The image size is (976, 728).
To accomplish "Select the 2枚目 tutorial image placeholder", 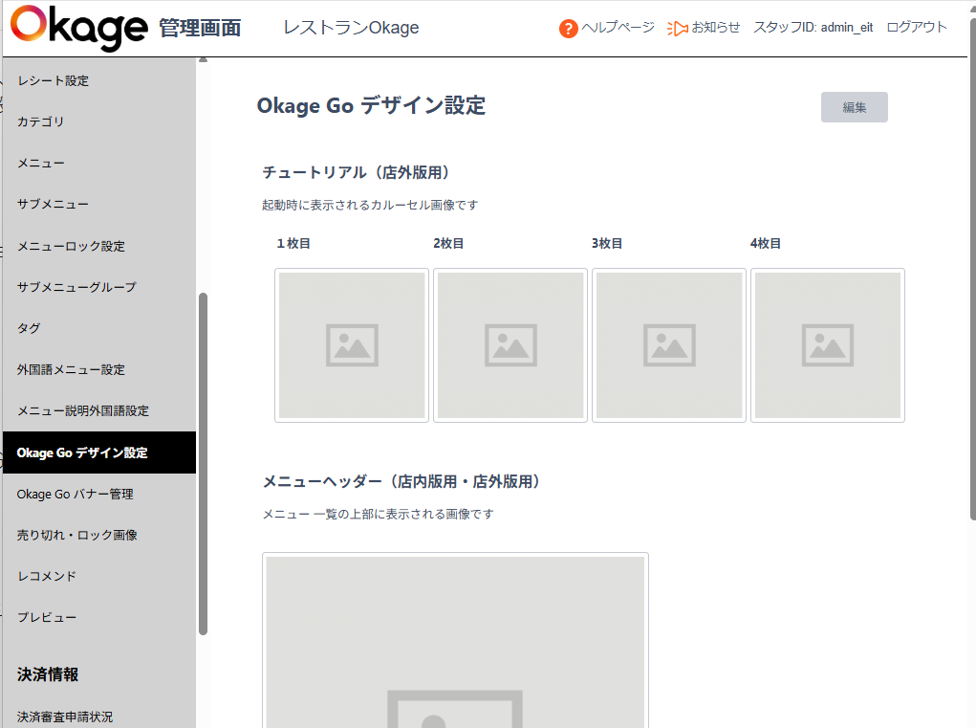I will click(510, 345).
